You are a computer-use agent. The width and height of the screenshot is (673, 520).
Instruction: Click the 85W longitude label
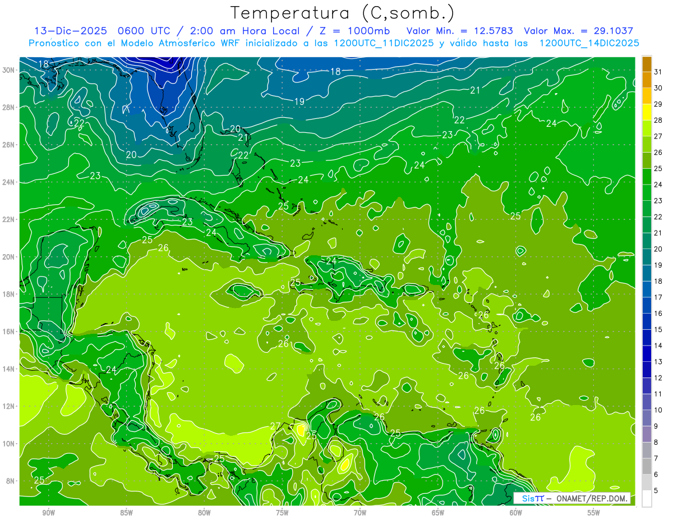[x=126, y=513]
